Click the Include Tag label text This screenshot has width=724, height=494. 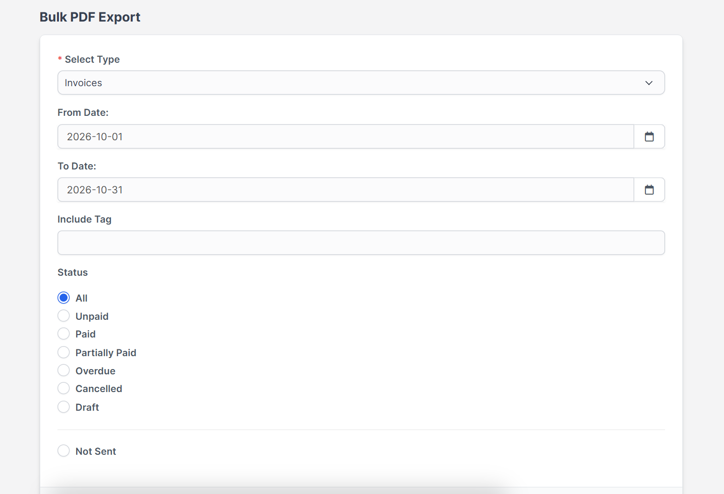click(x=84, y=219)
